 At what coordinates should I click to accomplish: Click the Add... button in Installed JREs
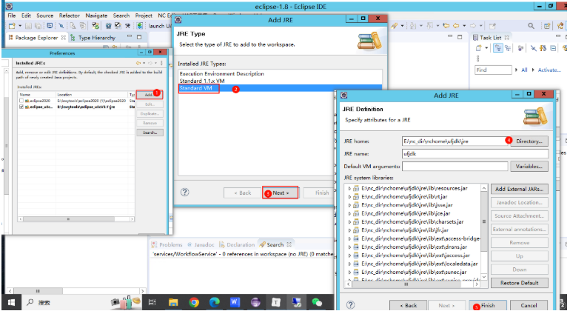pos(150,95)
